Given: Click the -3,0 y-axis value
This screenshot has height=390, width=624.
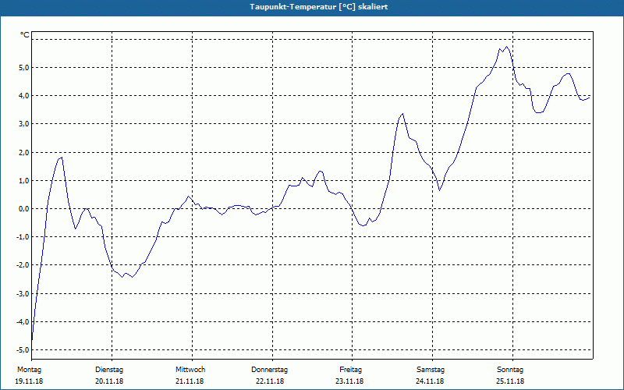Looking at the screenshot, I should click(23, 294).
